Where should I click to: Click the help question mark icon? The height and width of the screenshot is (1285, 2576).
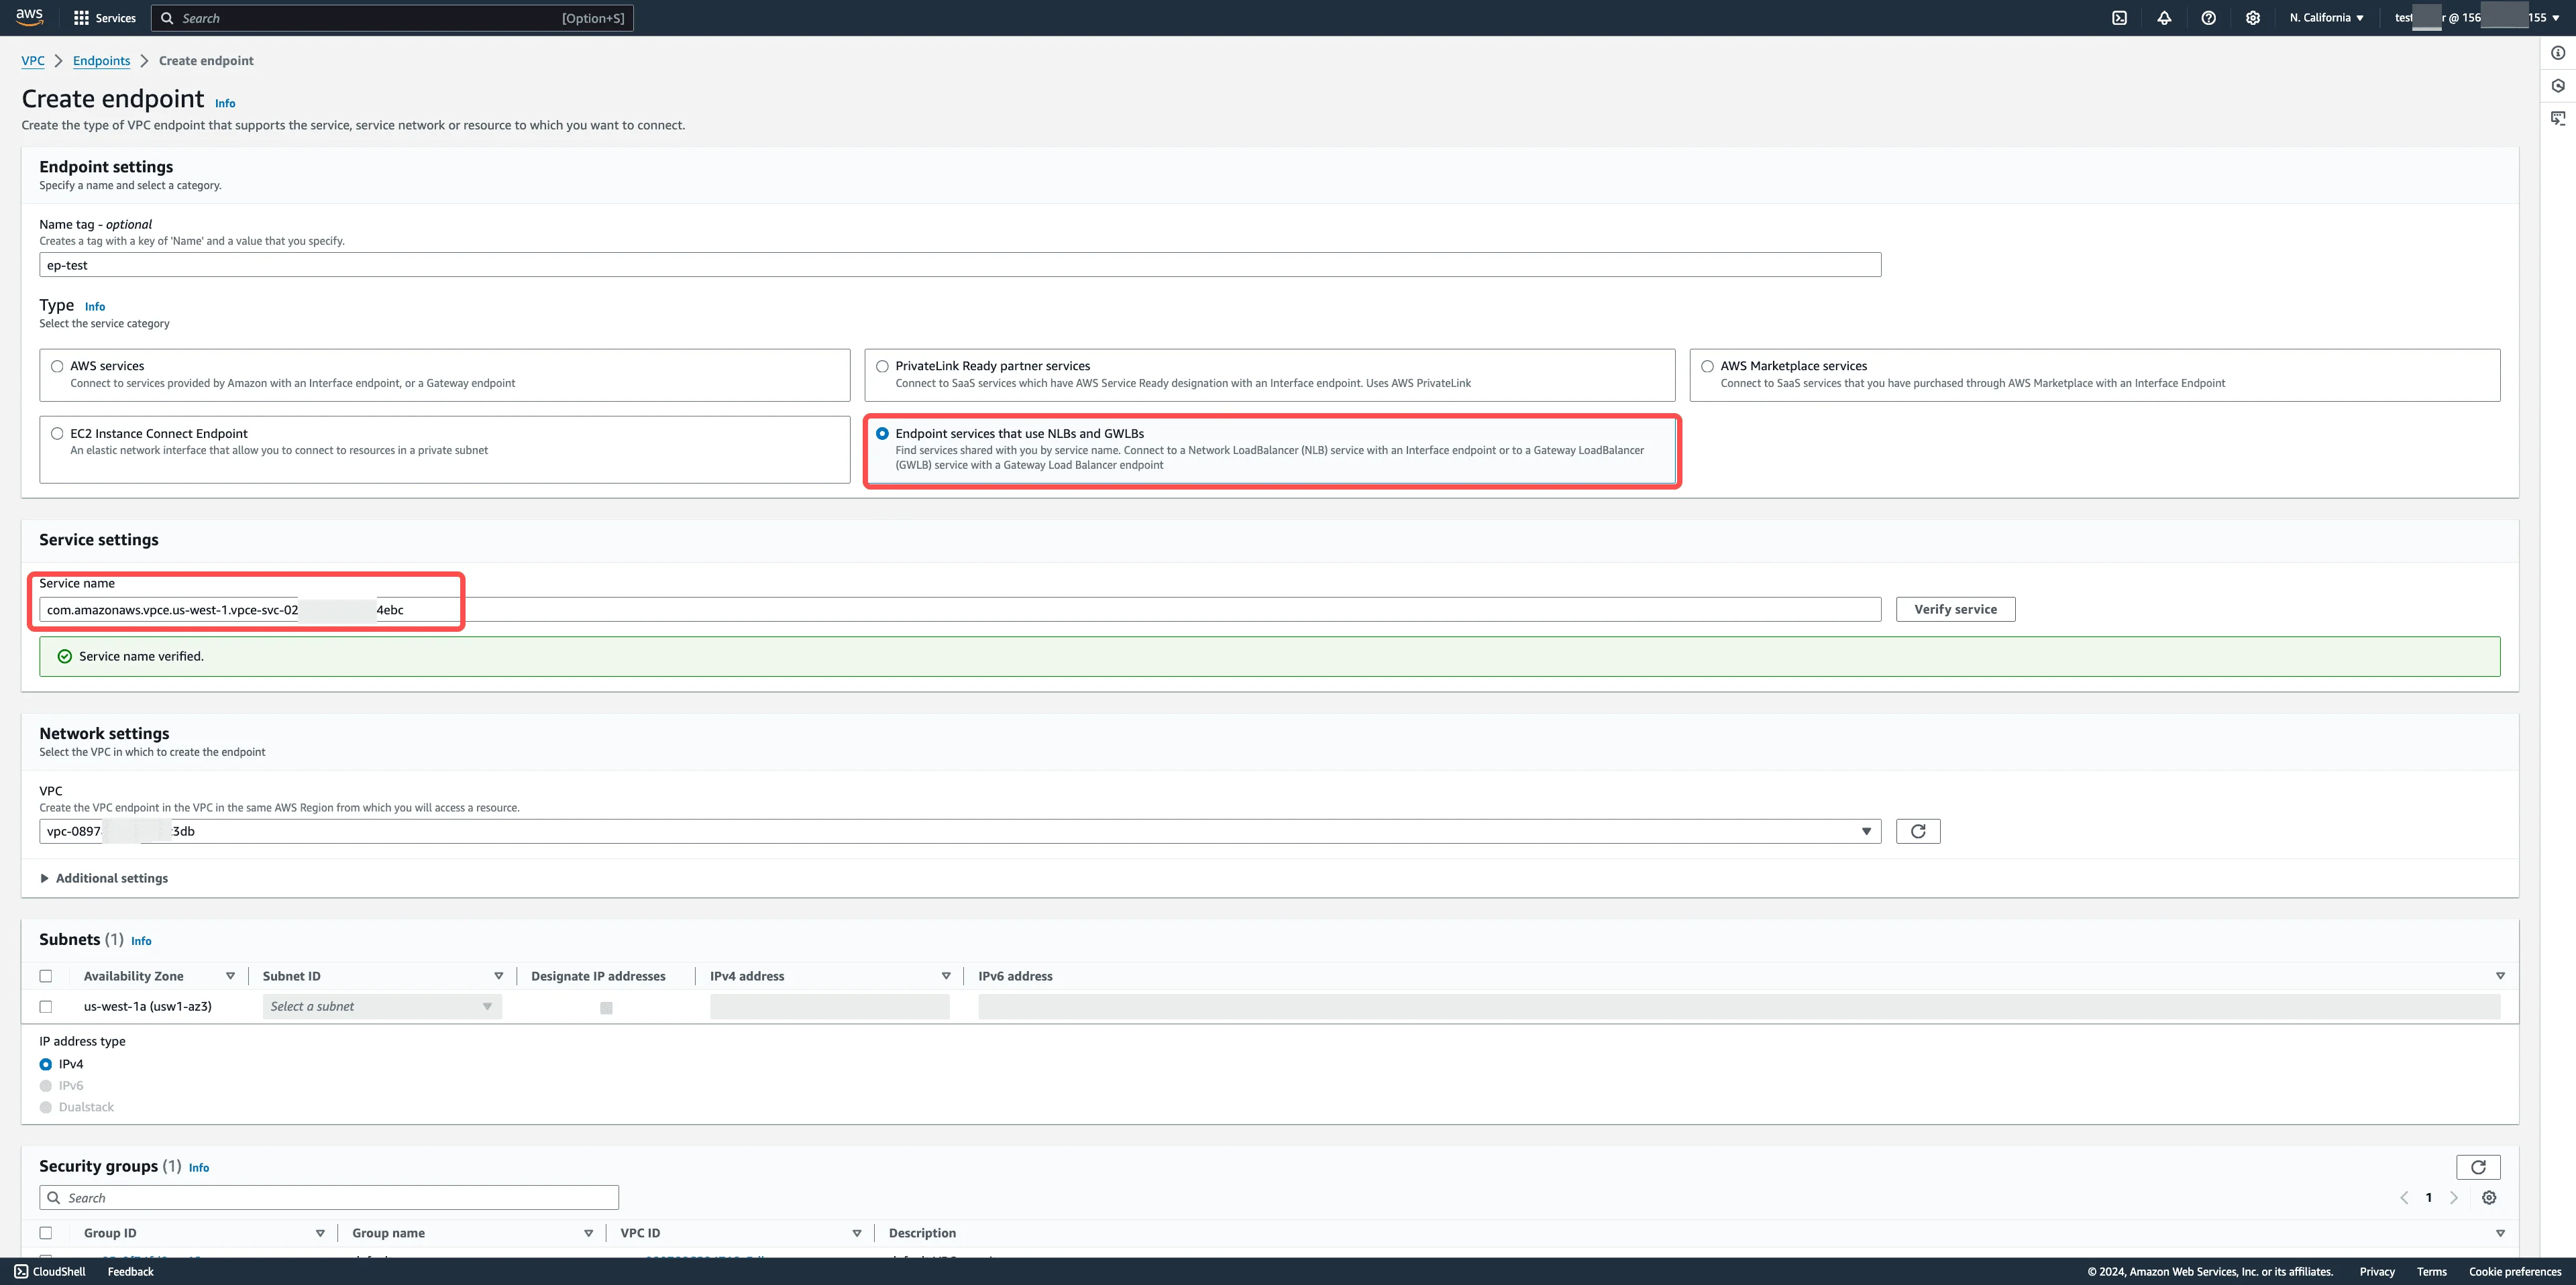(2208, 18)
